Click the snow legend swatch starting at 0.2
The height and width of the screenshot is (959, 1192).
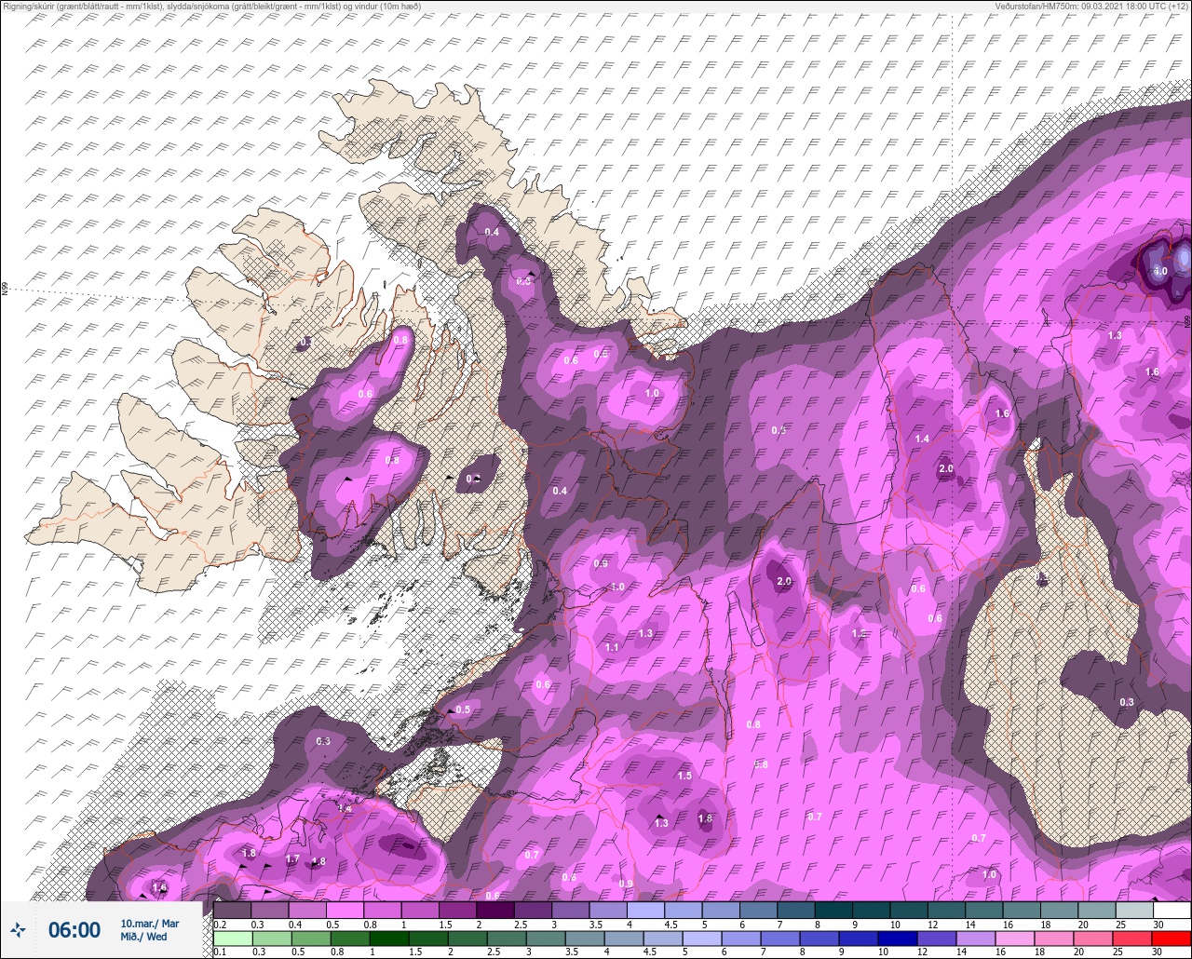pos(233,910)
